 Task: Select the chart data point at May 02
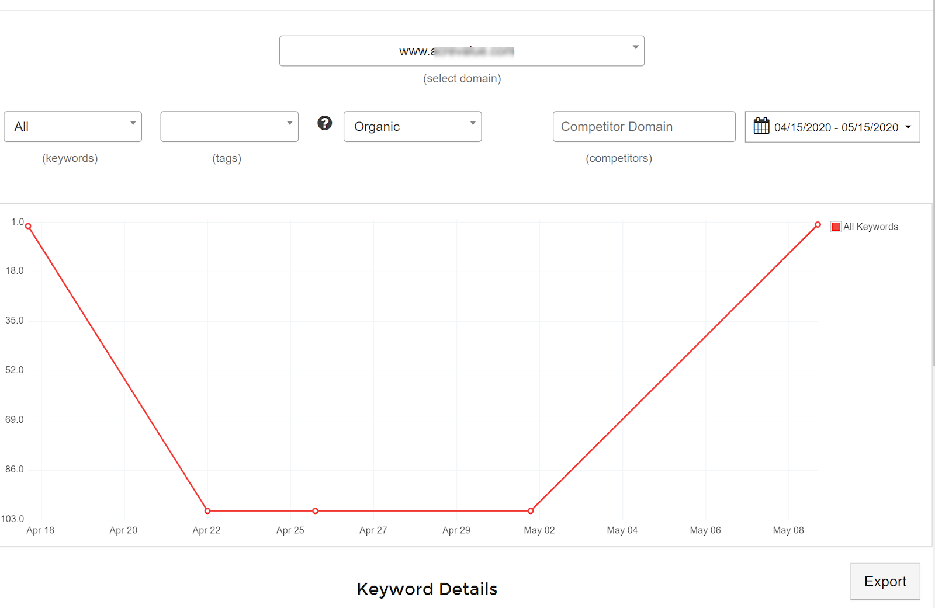click(531, 511)
